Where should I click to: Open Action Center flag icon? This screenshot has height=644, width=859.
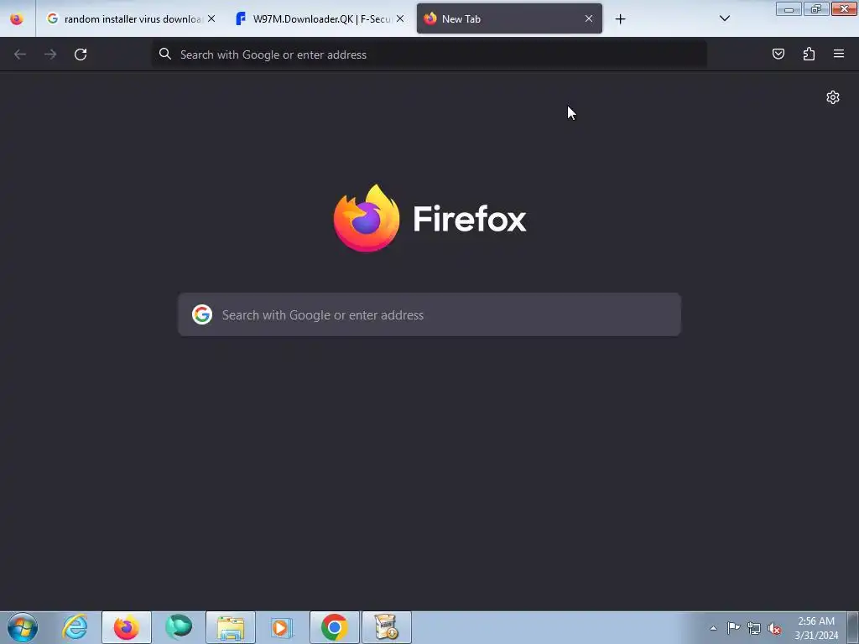[733, 628]
